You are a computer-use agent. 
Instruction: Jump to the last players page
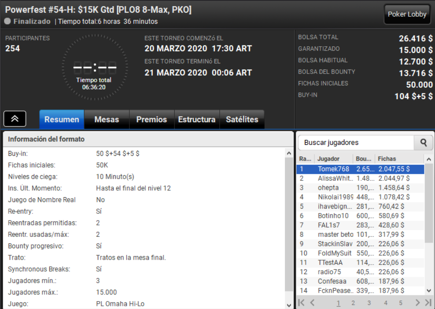(428, 303)
